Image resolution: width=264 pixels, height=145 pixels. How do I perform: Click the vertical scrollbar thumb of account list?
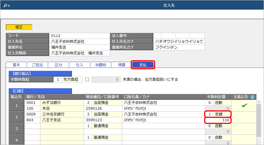(x=259, y=120)
